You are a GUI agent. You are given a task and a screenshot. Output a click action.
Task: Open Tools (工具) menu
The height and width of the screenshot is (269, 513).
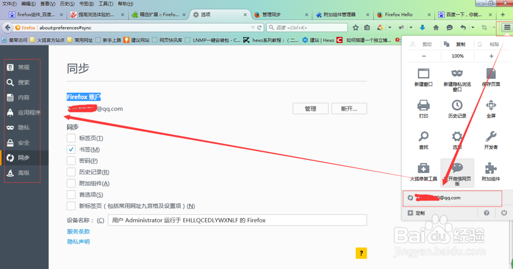pos(106,4)
